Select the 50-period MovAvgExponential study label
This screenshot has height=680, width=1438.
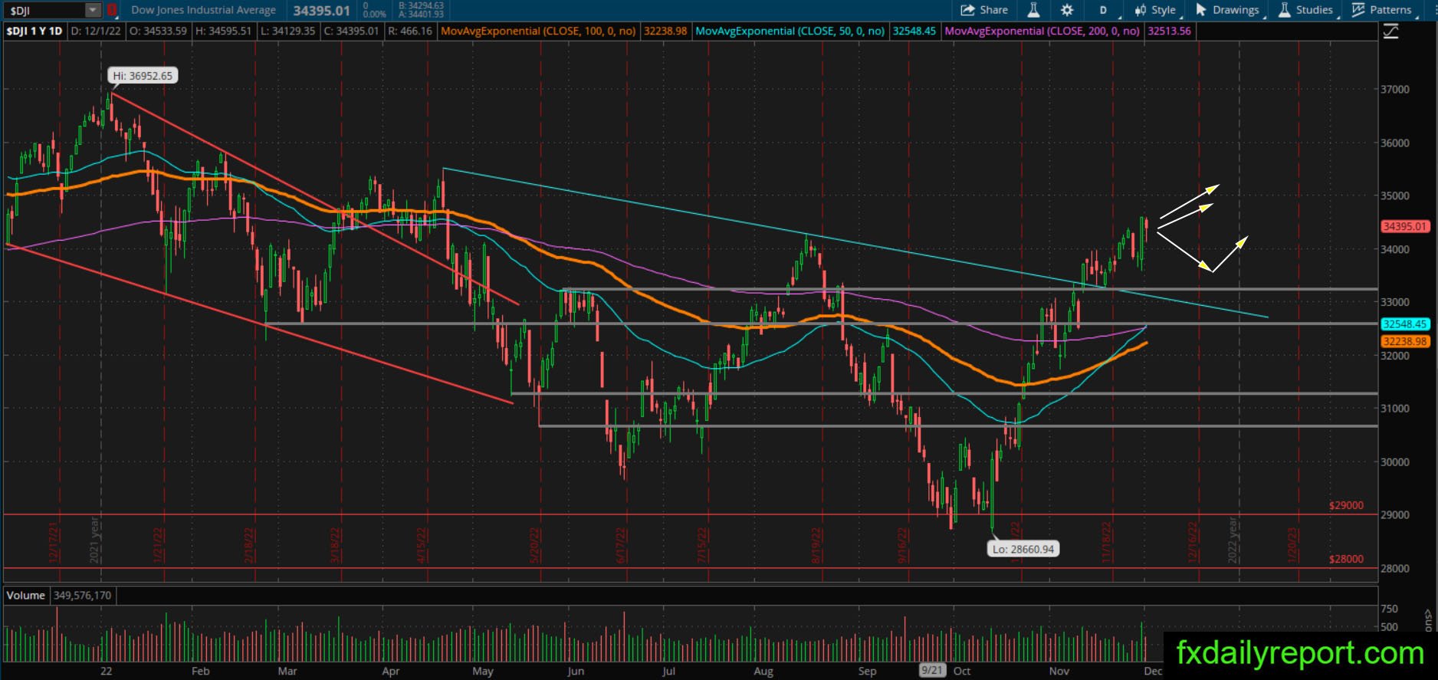click(x=790, y=31)
